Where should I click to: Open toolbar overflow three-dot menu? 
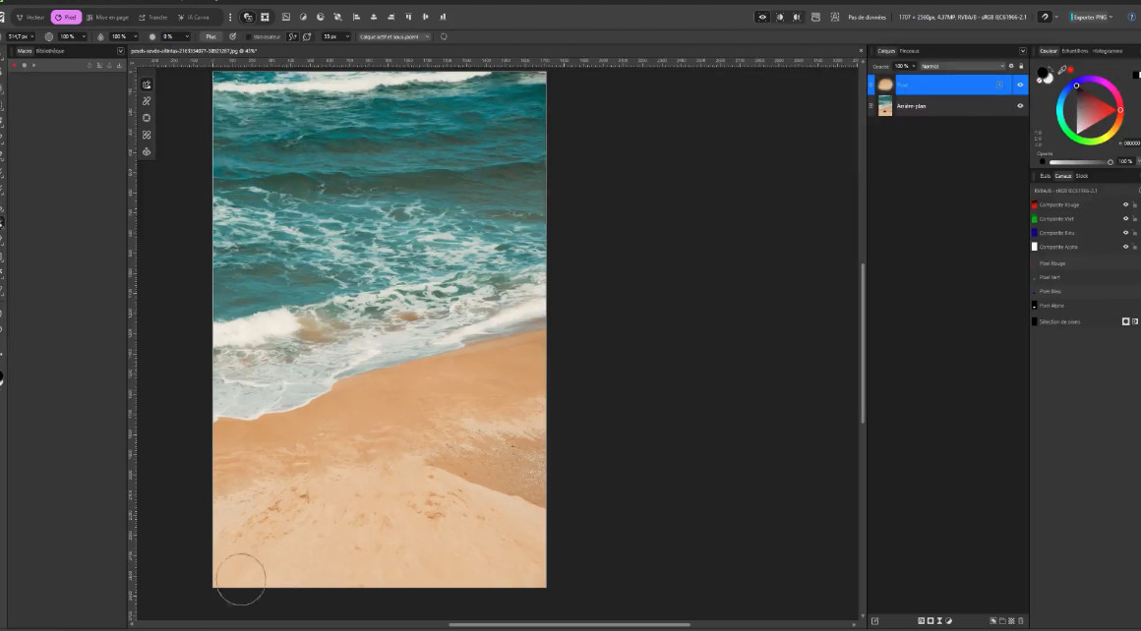pyautogui.click(x=230, y=17)
